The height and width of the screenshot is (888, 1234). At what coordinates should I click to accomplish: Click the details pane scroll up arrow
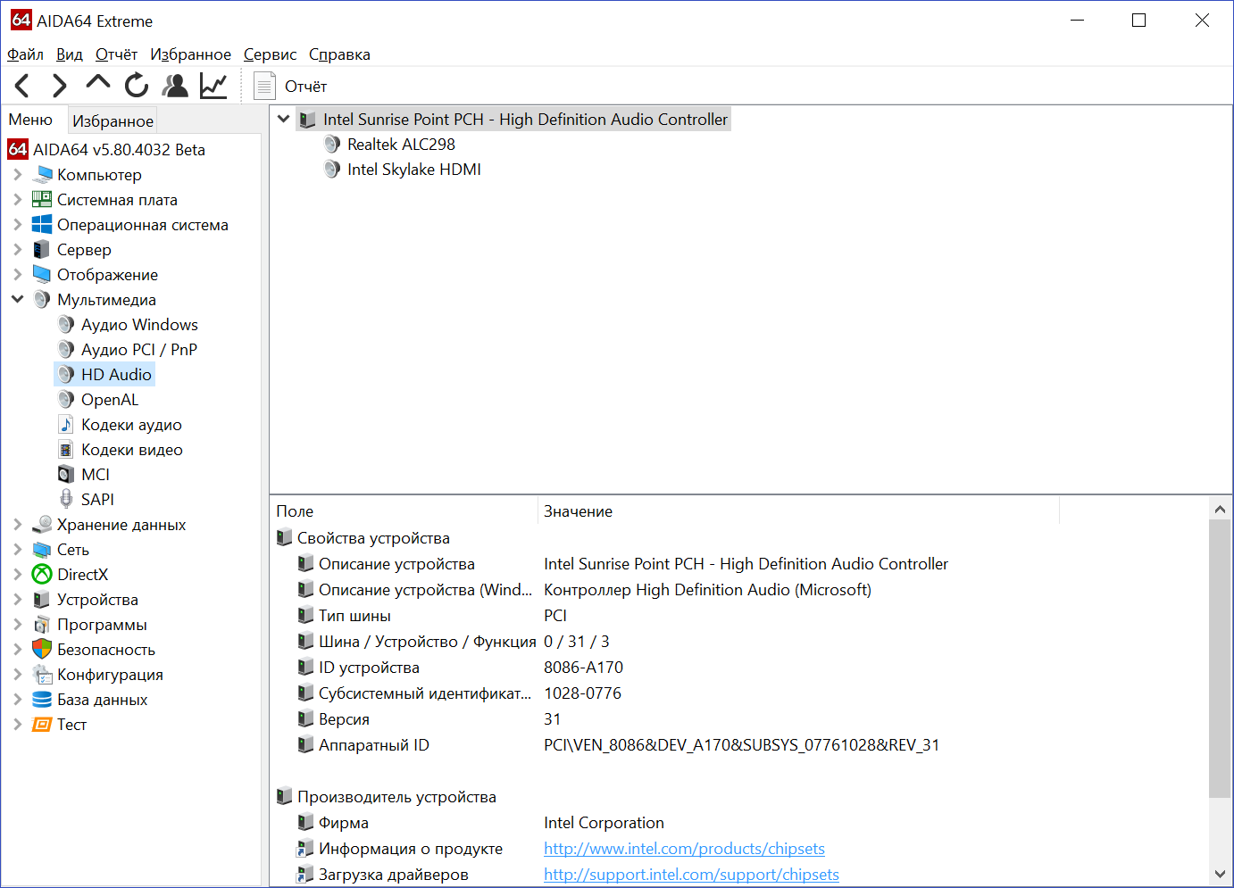1220,510
